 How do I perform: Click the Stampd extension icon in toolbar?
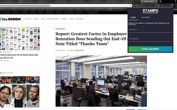[172, 5]
